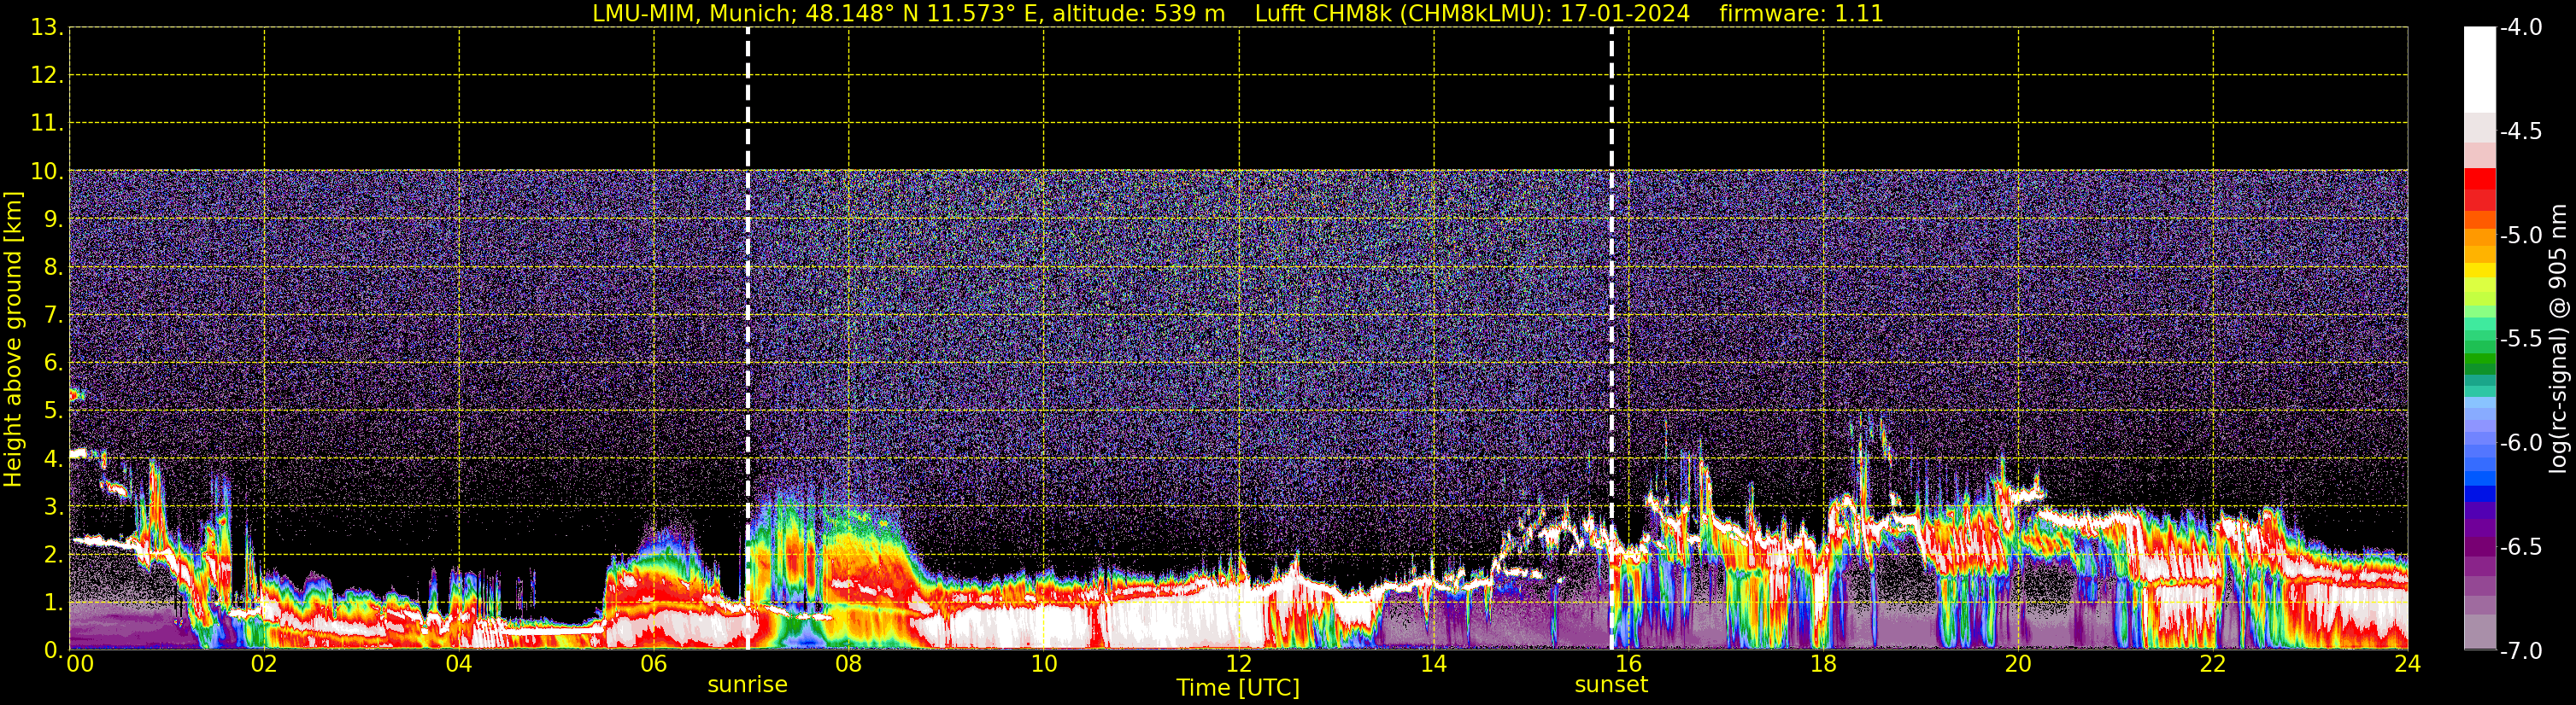The height and width of the screenshot is (705, 2576).
Task: Click the time axis tick label '00'
Action: coord(80,664)
